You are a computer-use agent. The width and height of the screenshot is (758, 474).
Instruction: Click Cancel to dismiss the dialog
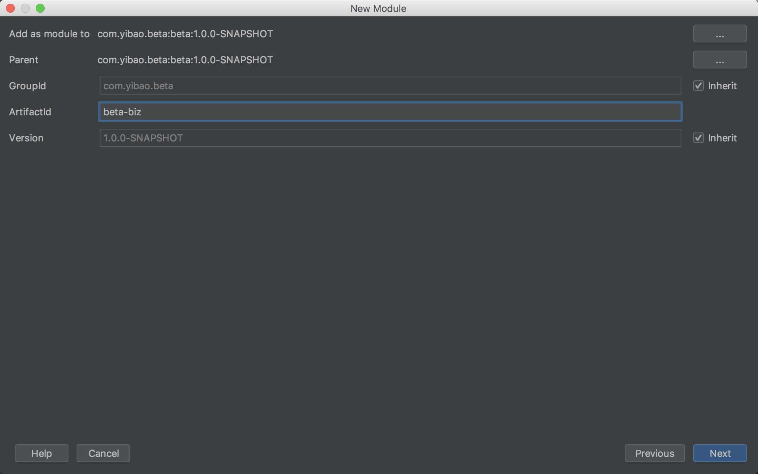(x=103, y=453)
